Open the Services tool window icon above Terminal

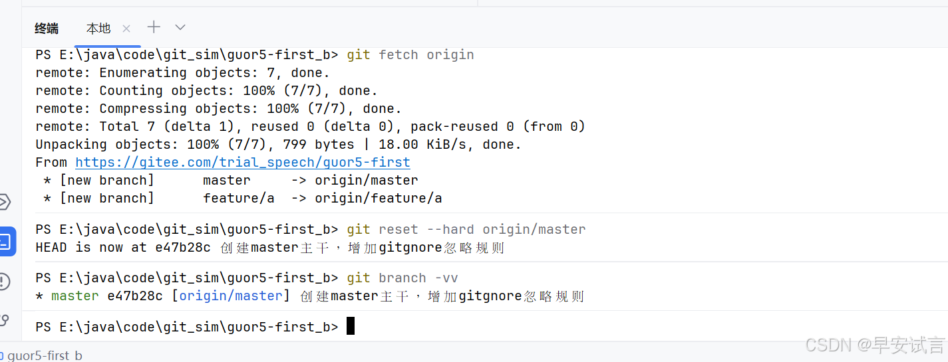point(4,201)
